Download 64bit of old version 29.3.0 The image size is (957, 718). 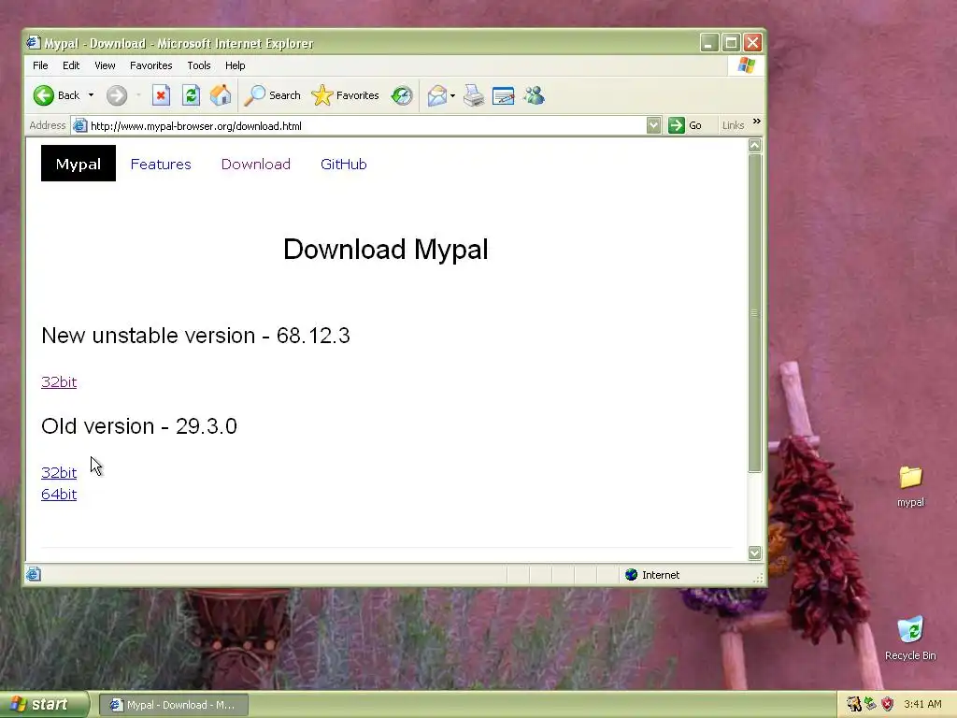click(x=59, y=494)
